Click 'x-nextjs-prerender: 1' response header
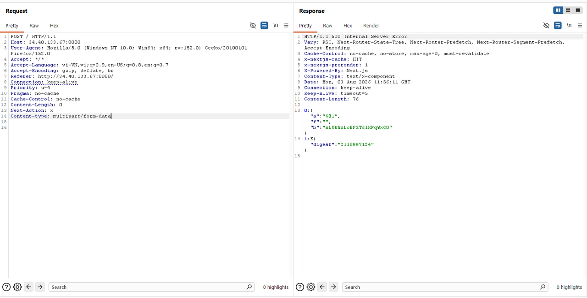The height and width of the screenshot is (298, 587). pos(336,65)
